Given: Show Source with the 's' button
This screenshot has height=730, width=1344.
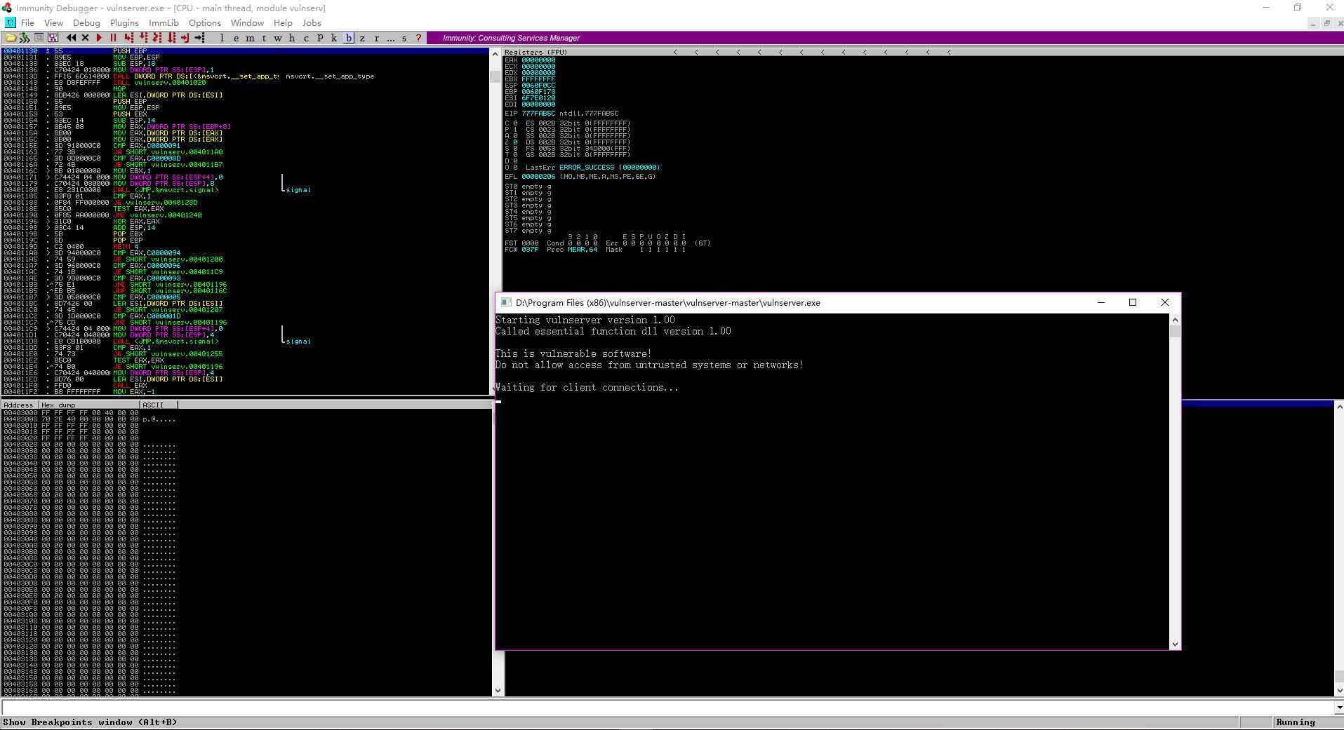Looking at the screenshot, I should pos(404,38).
